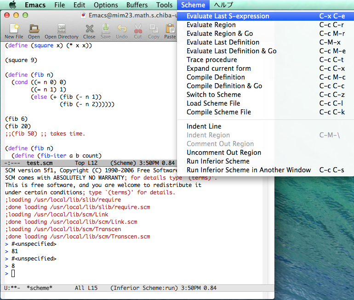Open the Buffers menu
354x300 pixels.
click(x=137, y=5)
